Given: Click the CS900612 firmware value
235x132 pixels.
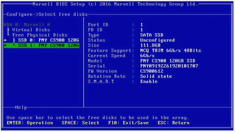Looking at the screenshot, I should (152, 71).
